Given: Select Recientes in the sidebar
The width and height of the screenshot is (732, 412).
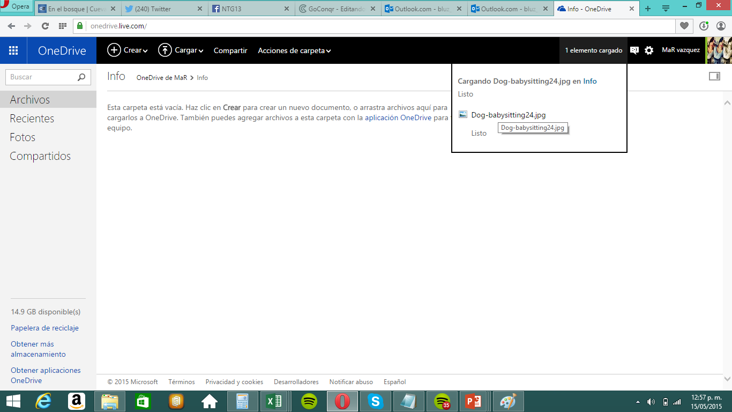Looking at the screenshot, I should [x=32, y=119].
